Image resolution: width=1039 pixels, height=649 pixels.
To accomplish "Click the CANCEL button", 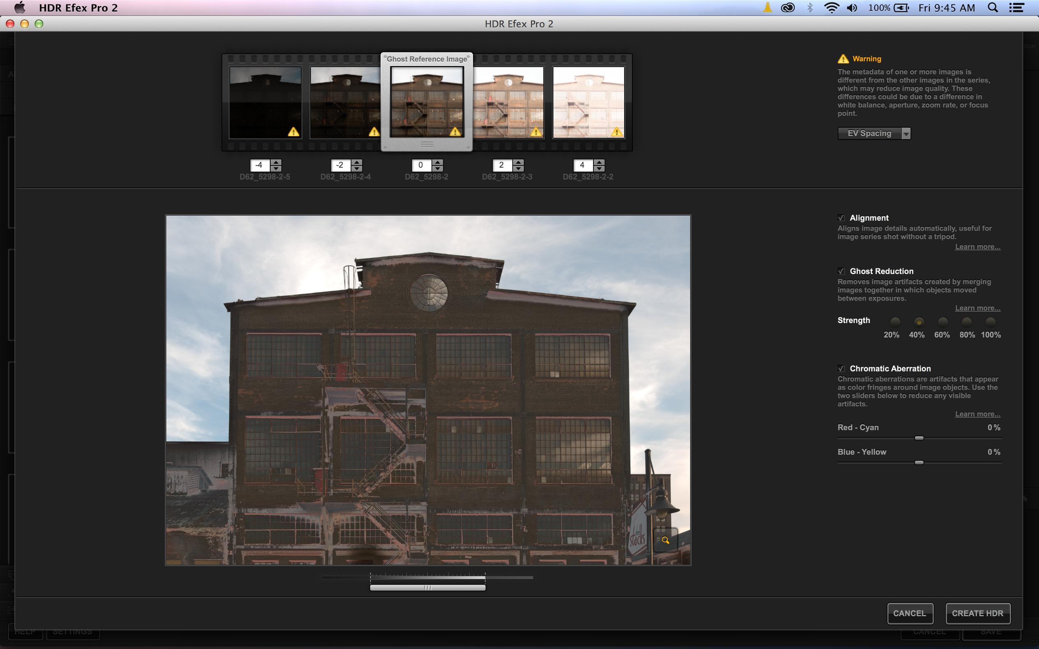I will pyautogui.click(x=910, y=613).
